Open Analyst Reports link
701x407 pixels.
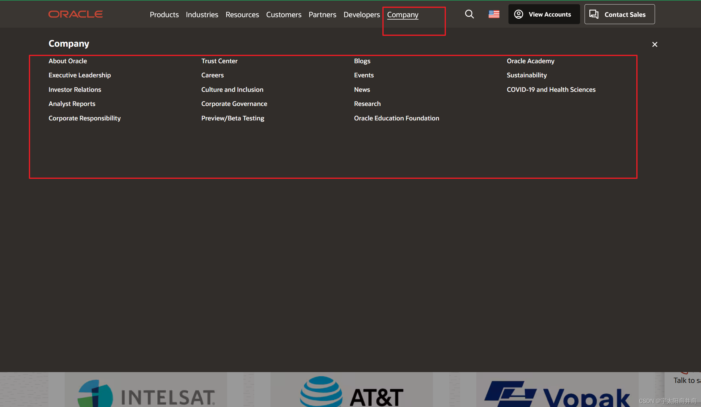pyautogui.click(x=72, y=104)
